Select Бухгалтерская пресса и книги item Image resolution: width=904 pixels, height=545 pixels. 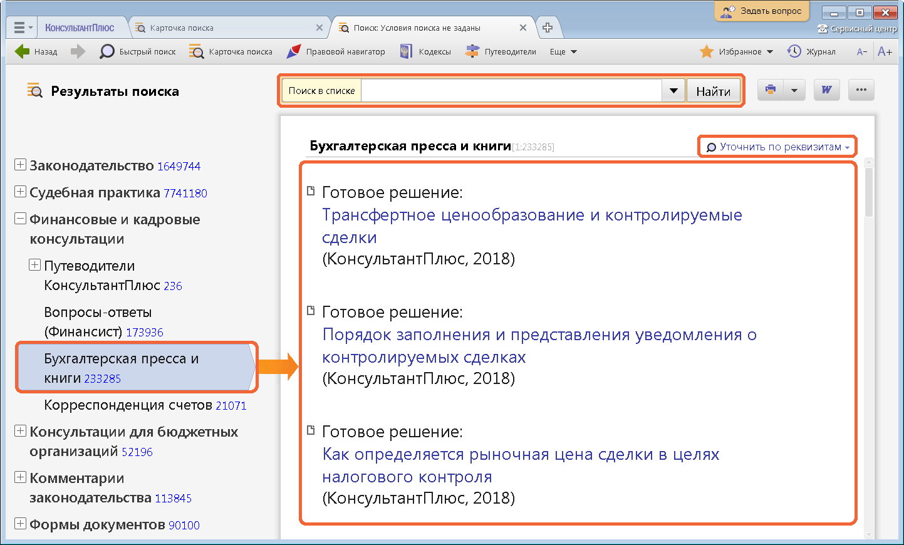[136, 368]
